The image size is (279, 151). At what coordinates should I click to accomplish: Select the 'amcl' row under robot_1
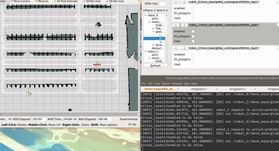click(154, 55)
